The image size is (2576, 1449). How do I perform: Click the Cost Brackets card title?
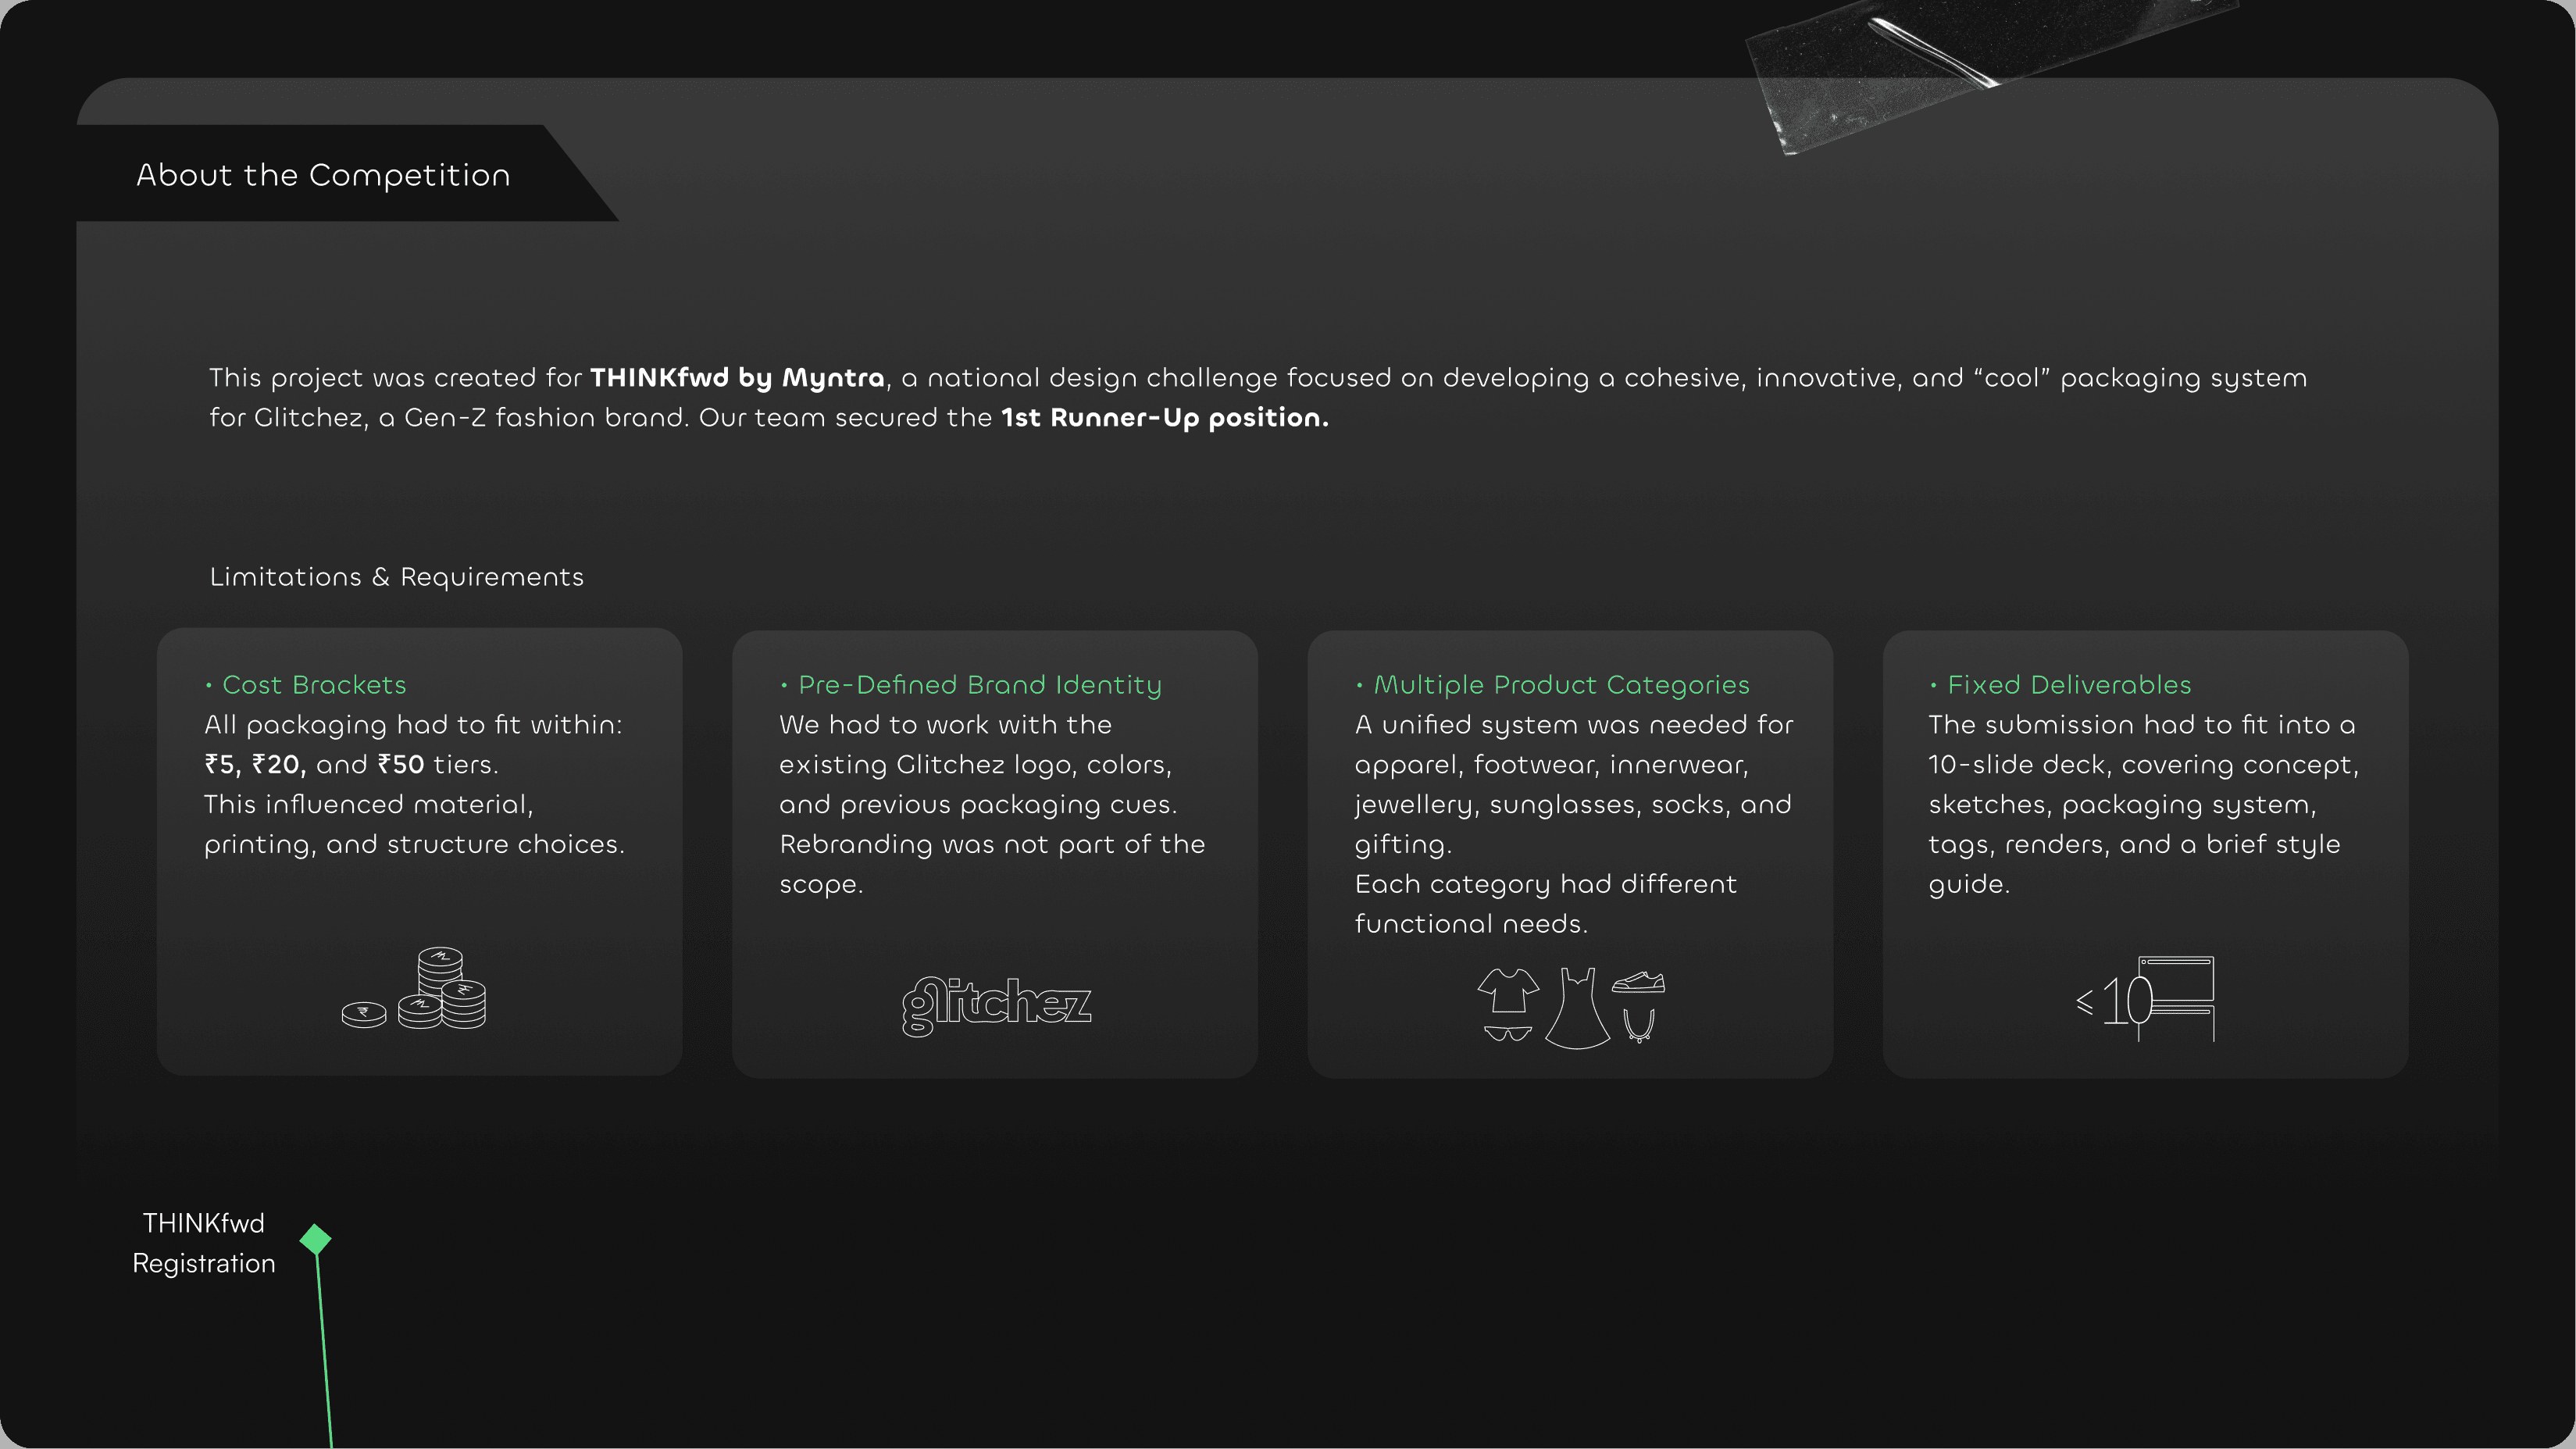click(314, 685)
